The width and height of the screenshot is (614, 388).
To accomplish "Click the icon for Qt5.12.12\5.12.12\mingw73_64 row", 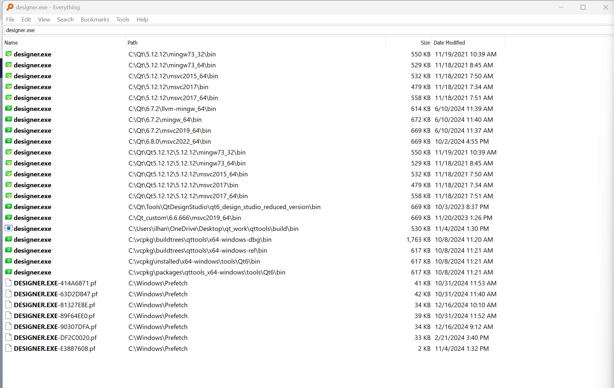I will coord(9,163).
